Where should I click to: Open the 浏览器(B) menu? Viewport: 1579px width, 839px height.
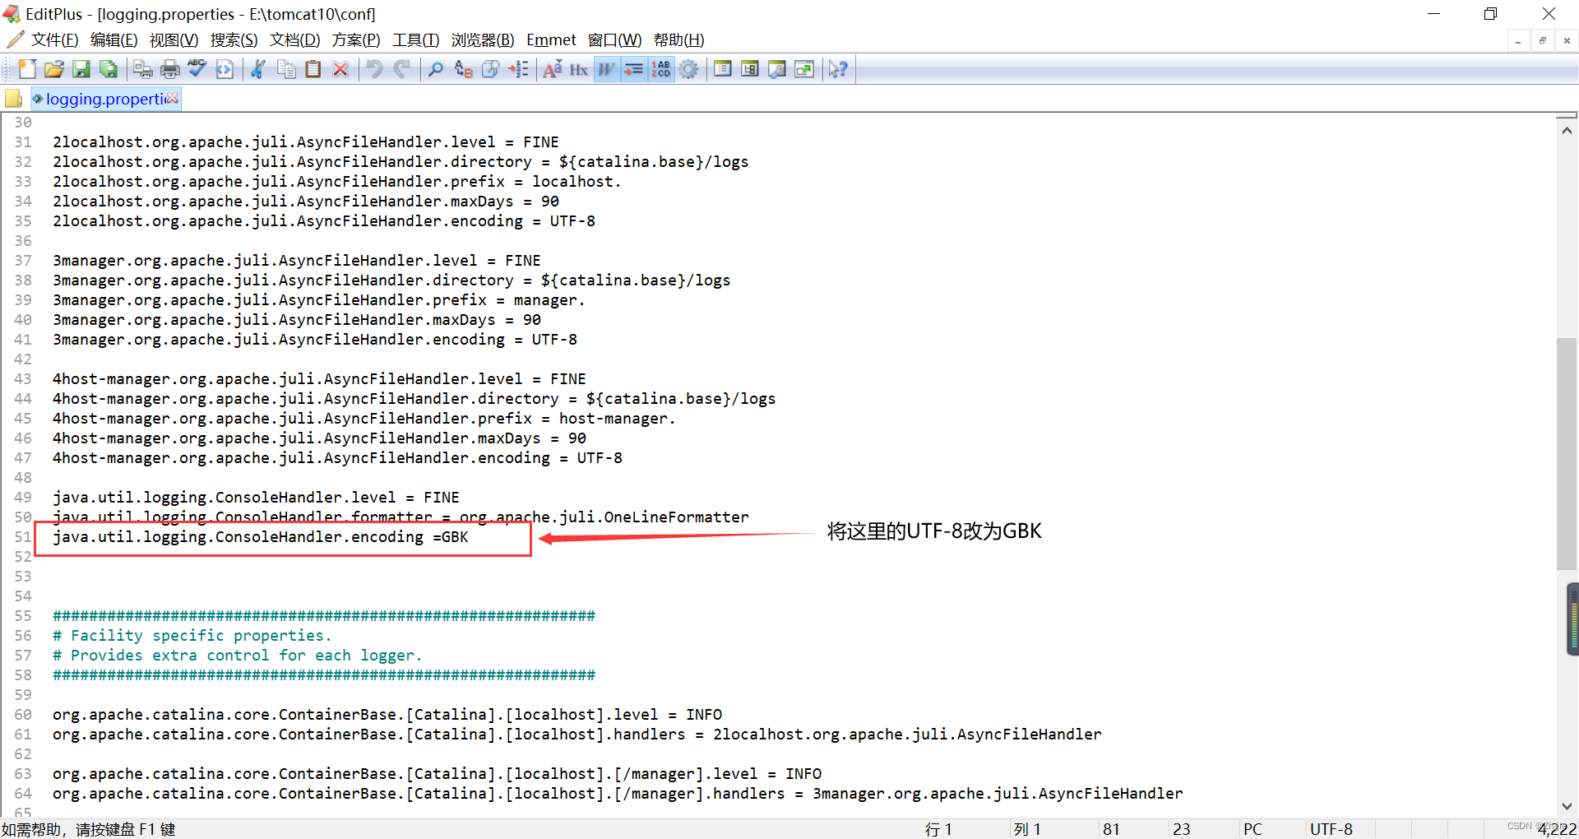point(482,39)
